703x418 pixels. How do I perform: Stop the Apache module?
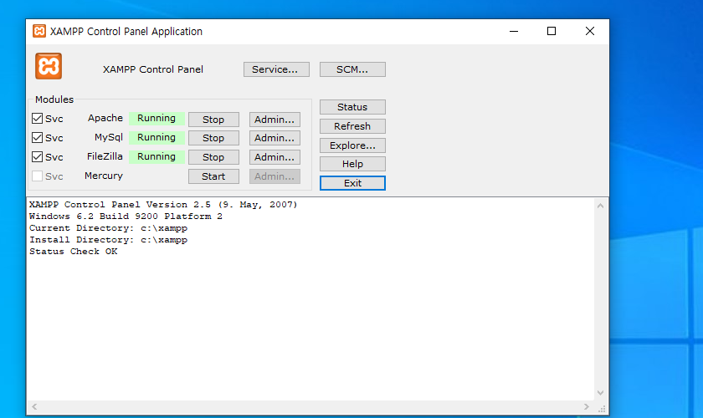213,120
